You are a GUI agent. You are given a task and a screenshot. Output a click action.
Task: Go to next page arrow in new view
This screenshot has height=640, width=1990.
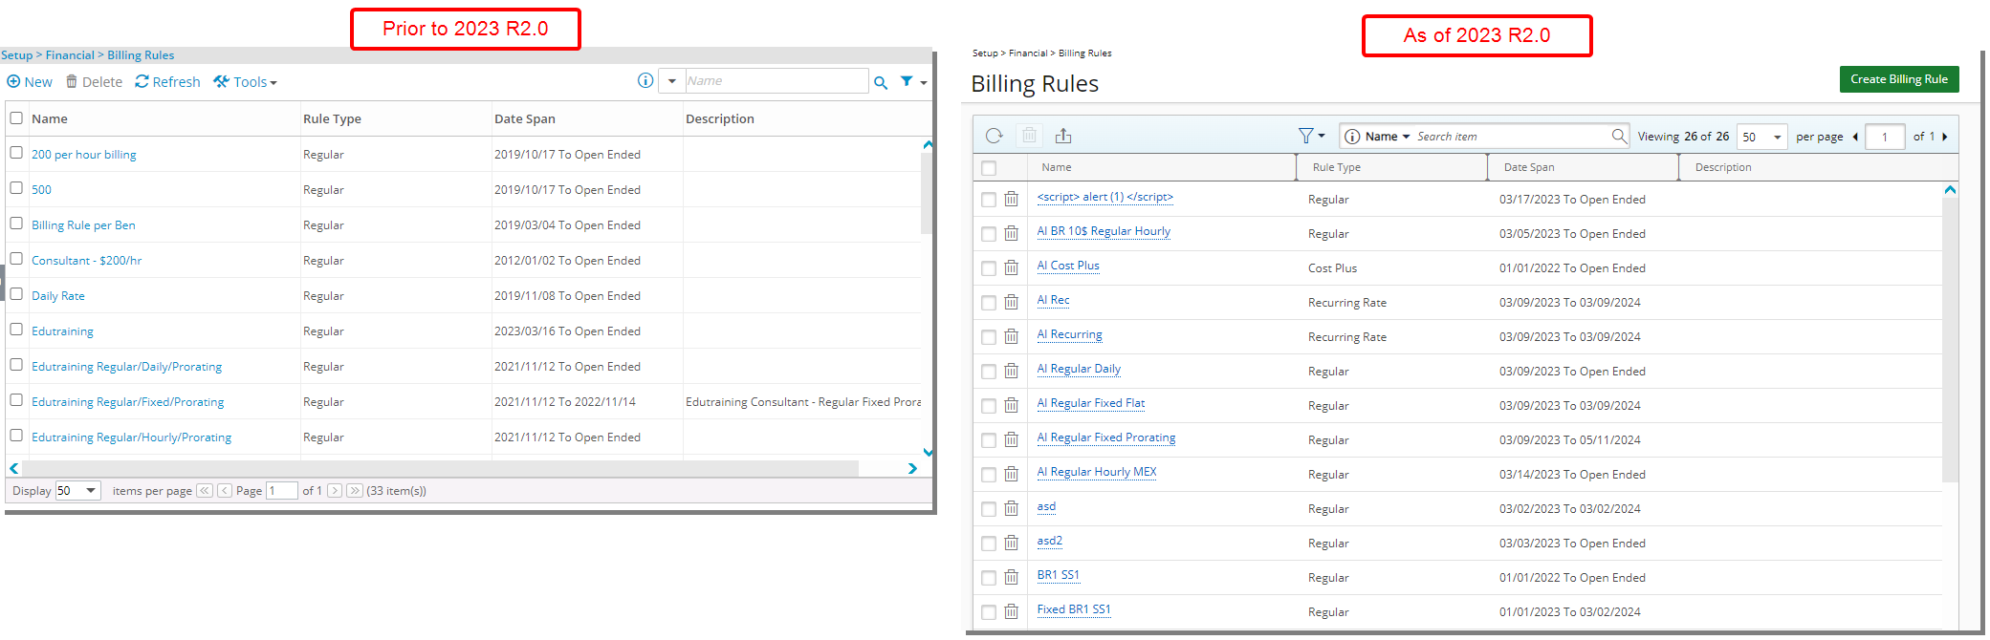(1945, 137)
